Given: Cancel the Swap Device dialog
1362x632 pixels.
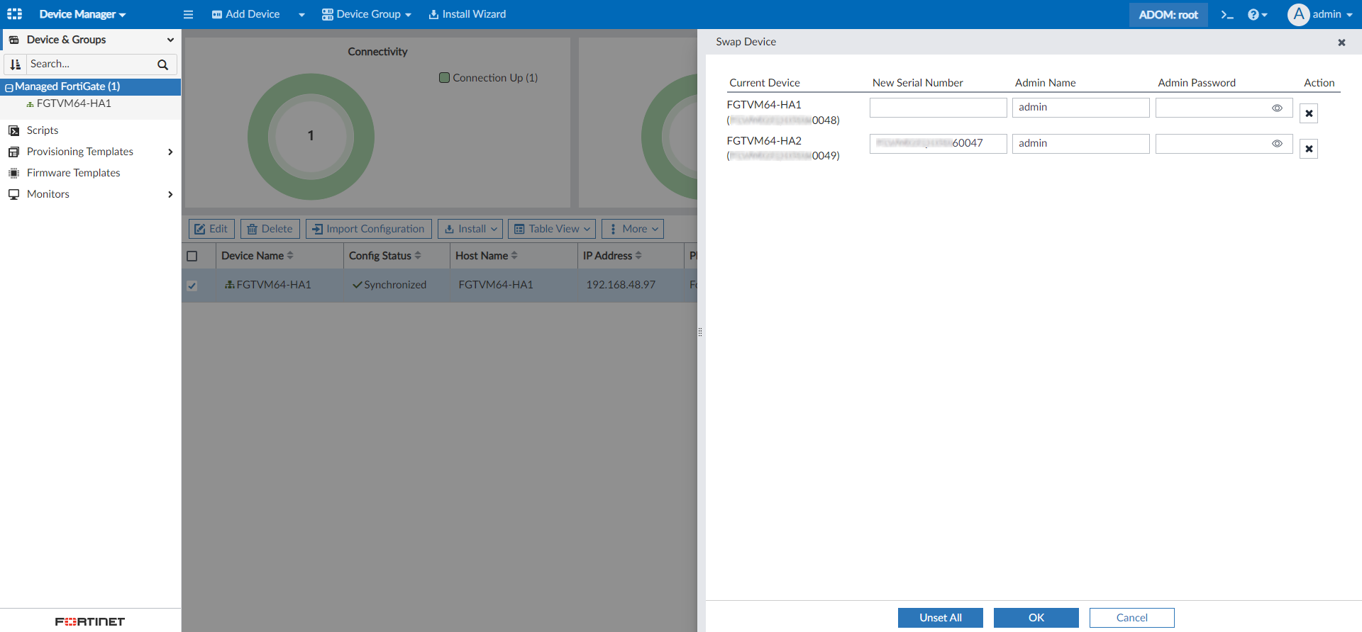Looking at the screenshot, I should tap(1132, 618).
